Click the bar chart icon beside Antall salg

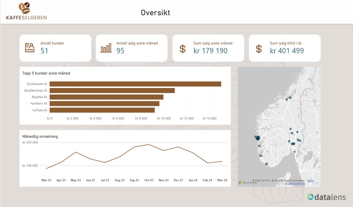106,48
